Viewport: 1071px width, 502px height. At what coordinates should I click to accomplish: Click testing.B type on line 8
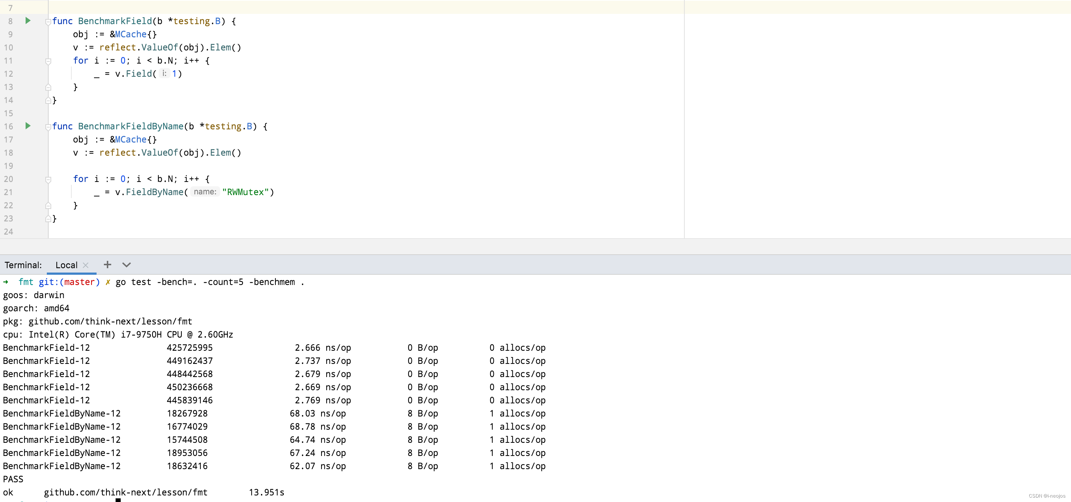(x=197, y=21)
